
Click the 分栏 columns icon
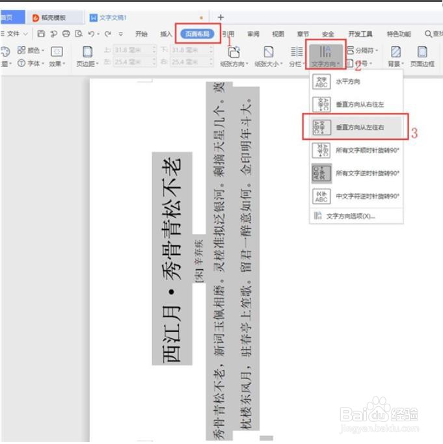pos(297,52)
